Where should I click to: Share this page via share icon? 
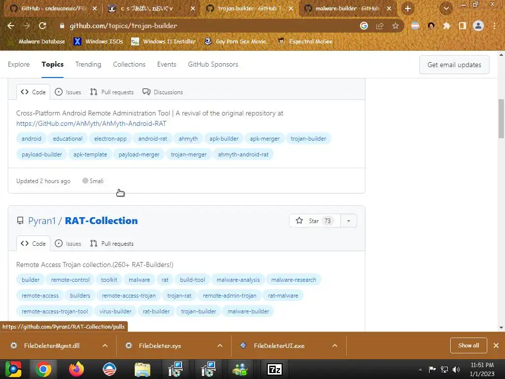380,26
